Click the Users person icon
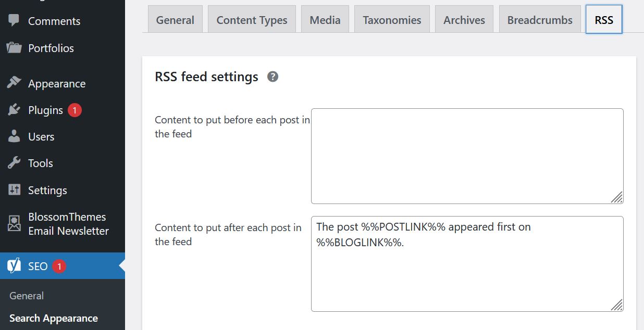 tap(14, 137)
